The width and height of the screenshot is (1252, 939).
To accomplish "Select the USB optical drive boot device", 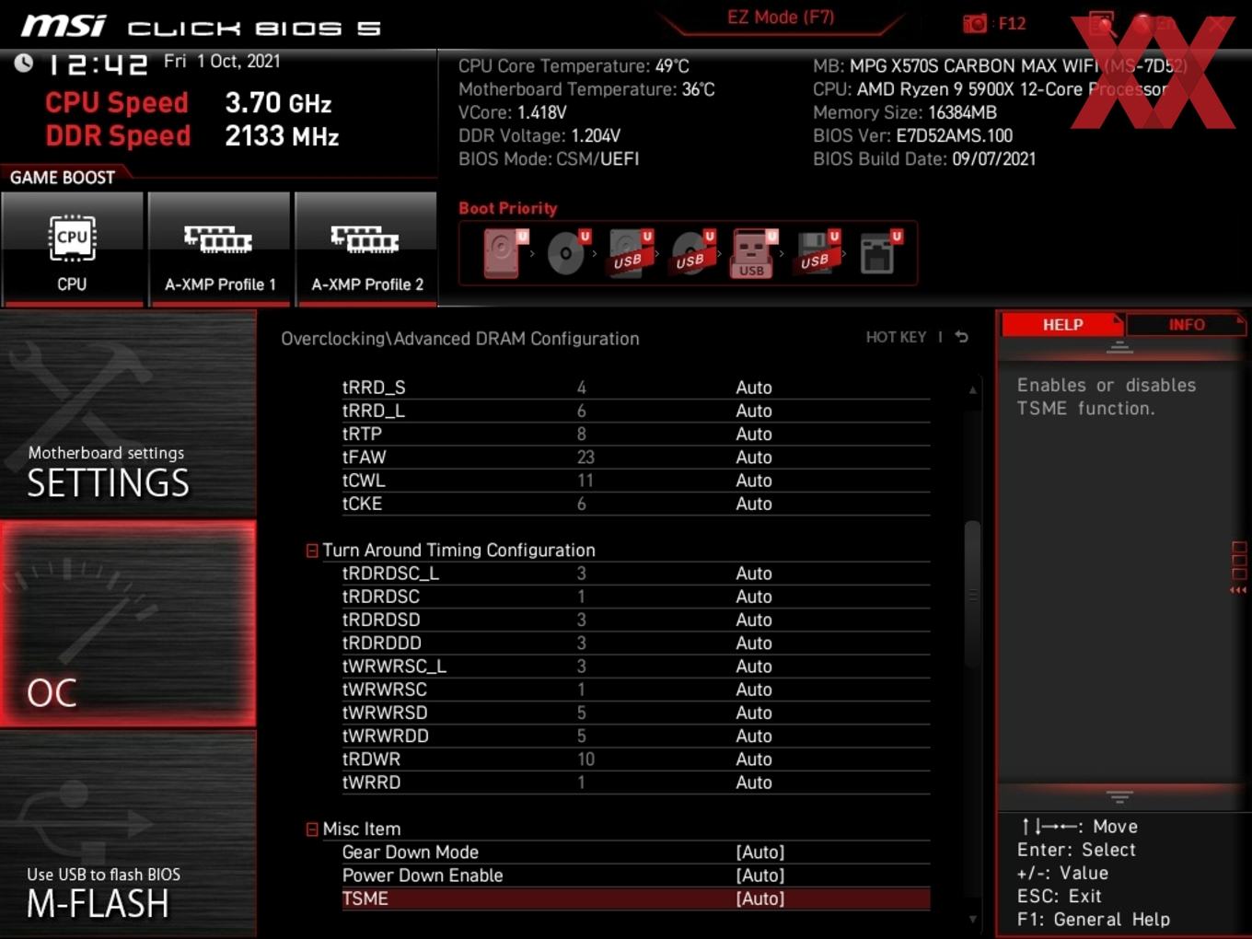I will point(692,253).
